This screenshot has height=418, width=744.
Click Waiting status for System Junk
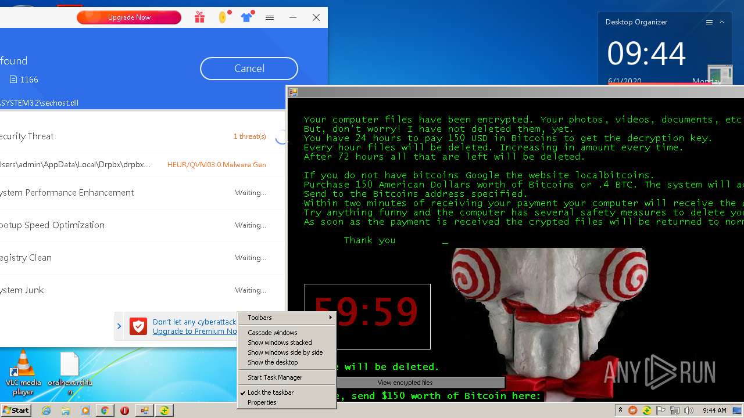pos(251,290)
